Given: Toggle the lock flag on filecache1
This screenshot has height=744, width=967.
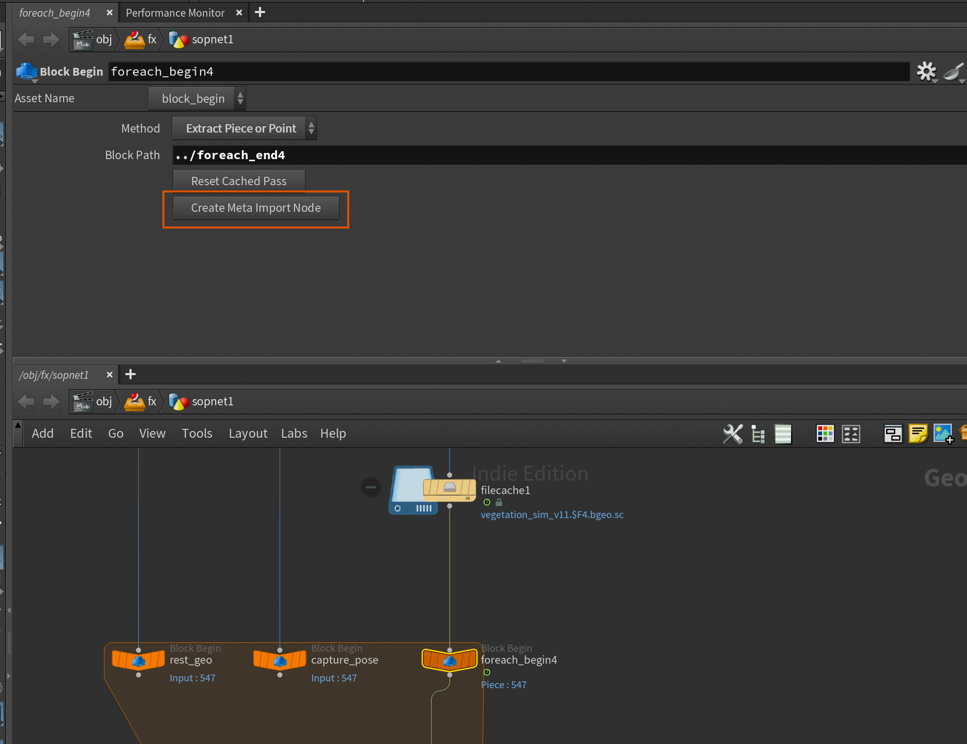Looking at the screenshot, I should click(x=499, y=502).
